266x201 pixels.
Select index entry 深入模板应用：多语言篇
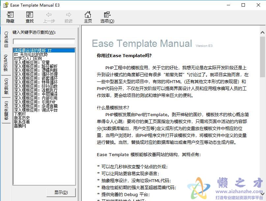pos(36,106)
